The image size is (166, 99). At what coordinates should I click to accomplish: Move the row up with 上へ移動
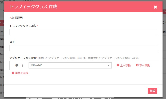(x=124, y=65)
